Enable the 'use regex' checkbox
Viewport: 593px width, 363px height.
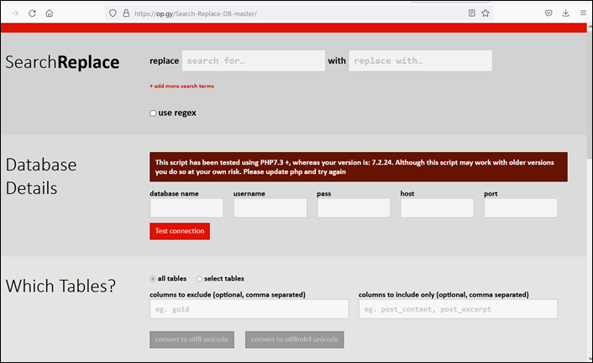(153, 113)
